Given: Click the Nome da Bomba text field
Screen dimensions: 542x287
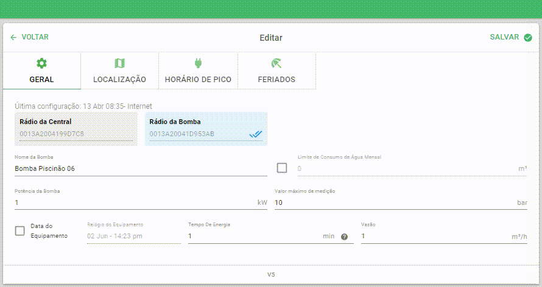Looking at the screenshot, I should (141, 168).
